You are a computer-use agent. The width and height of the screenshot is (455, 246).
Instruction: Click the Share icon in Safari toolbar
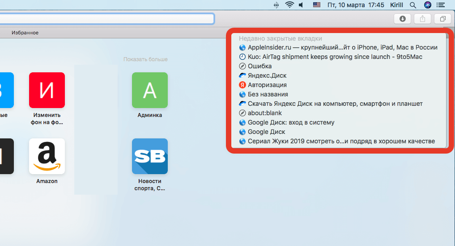pos(422,19)
